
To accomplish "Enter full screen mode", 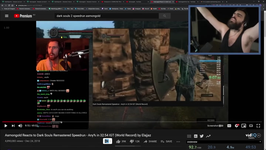I will pyautogui.click(x=258, y=126).
